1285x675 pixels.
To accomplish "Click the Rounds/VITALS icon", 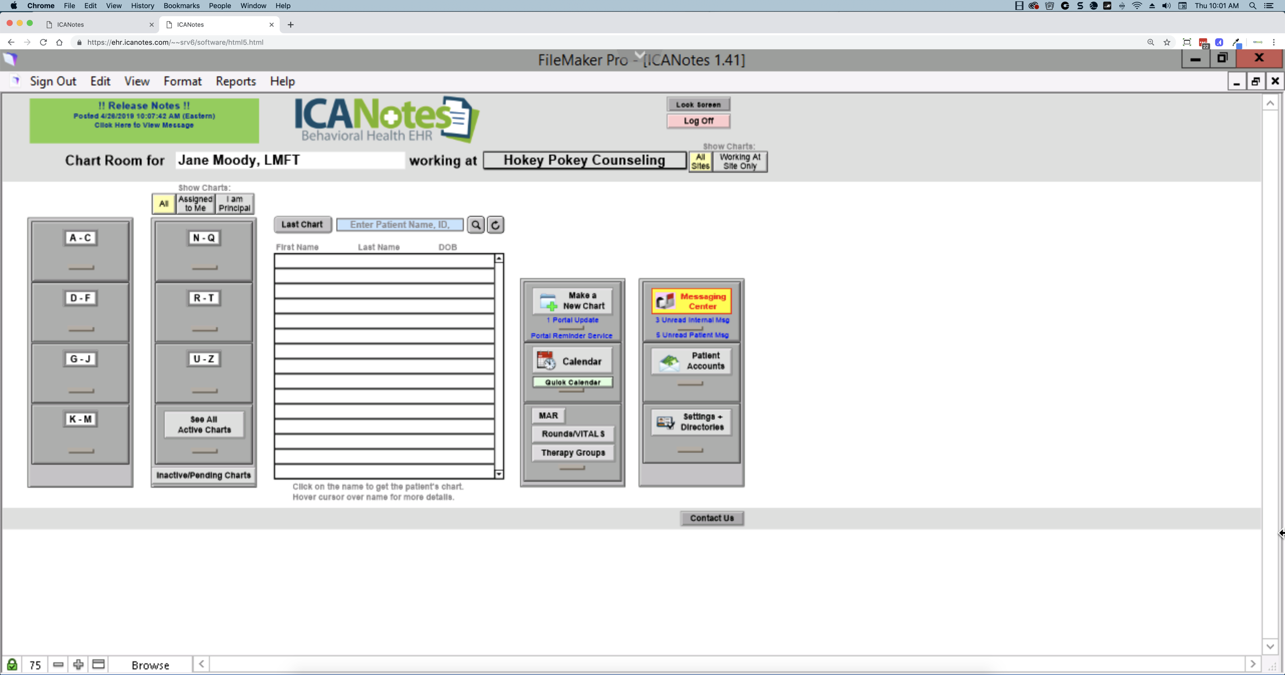I will [x=572, y=434].
